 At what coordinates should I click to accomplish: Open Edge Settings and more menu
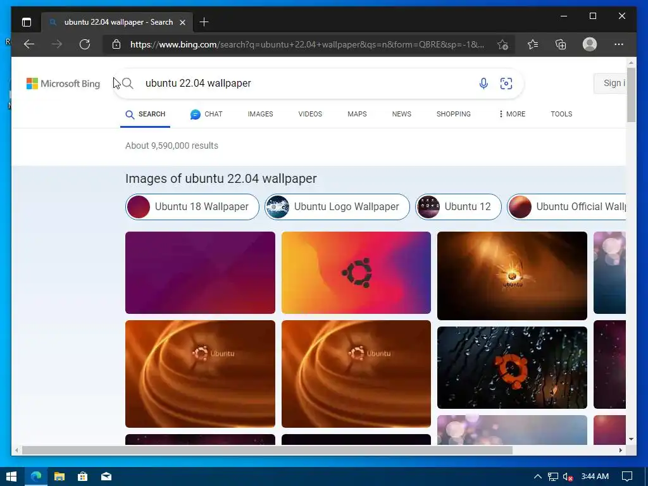(619, 44)
